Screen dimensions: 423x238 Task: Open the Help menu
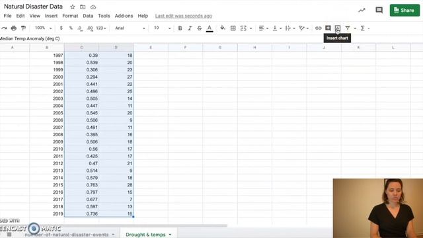[x=143, y=16]
